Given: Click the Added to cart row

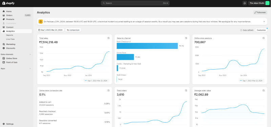Looking at the screenshot, I should tap(75, 103).
